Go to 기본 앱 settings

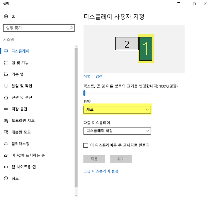18,74
